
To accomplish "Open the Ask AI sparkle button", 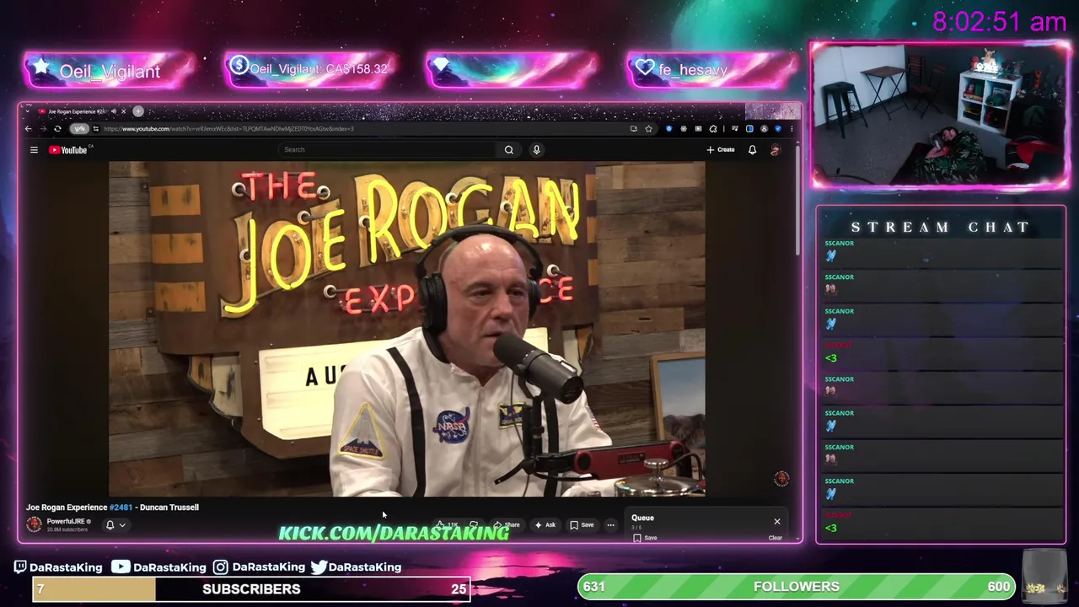I will point(545,525).
